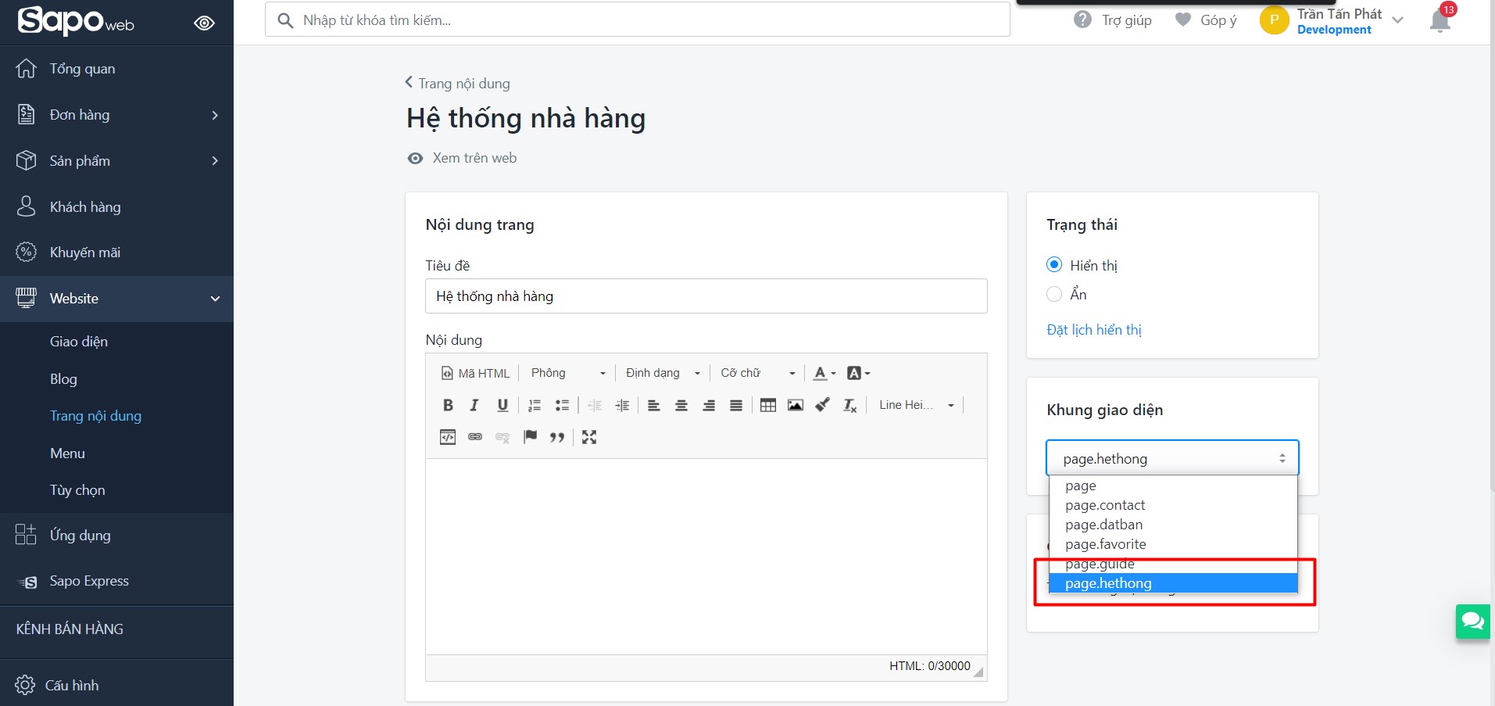This screenshot has width=1495, height=706.
Task: Expand the Đơn hàng submenu arrow
Action: point(215,116)
